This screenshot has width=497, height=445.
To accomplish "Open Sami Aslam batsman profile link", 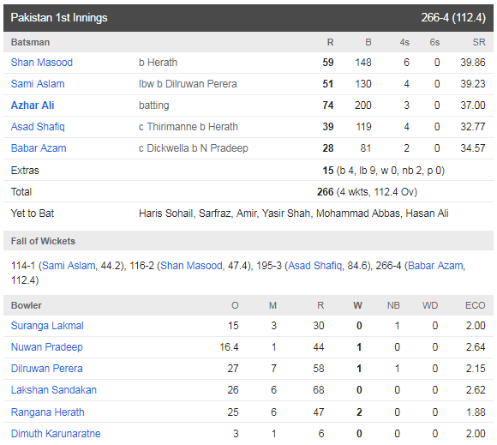I will point(38,84).
